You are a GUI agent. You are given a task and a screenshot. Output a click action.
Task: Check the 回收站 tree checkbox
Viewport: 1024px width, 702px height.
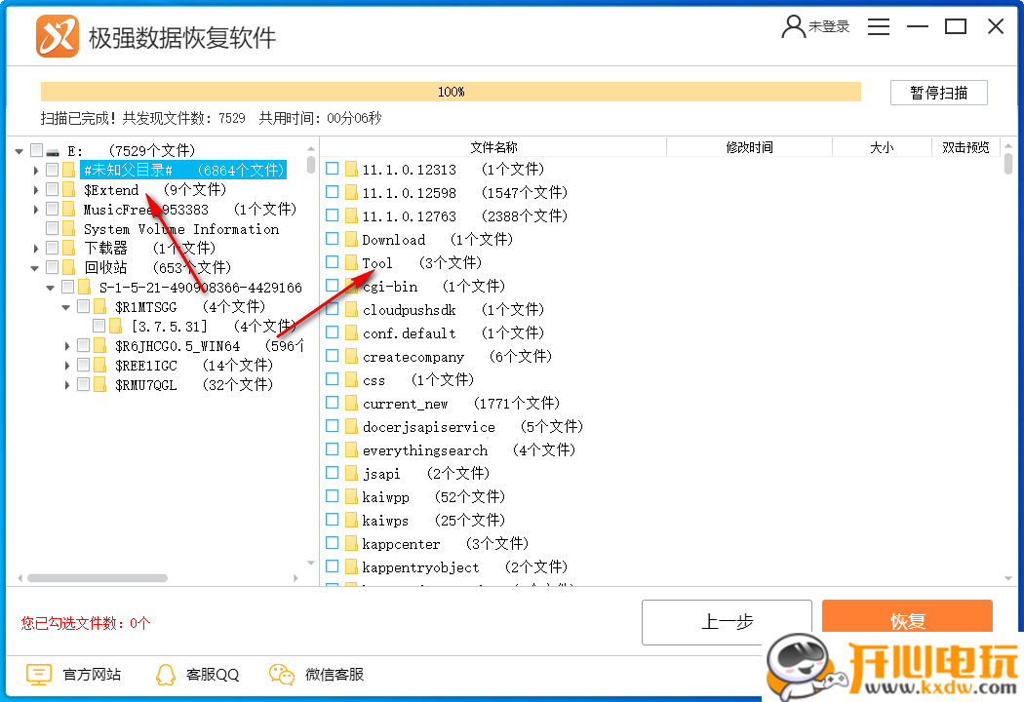click(x=53, y=267)
